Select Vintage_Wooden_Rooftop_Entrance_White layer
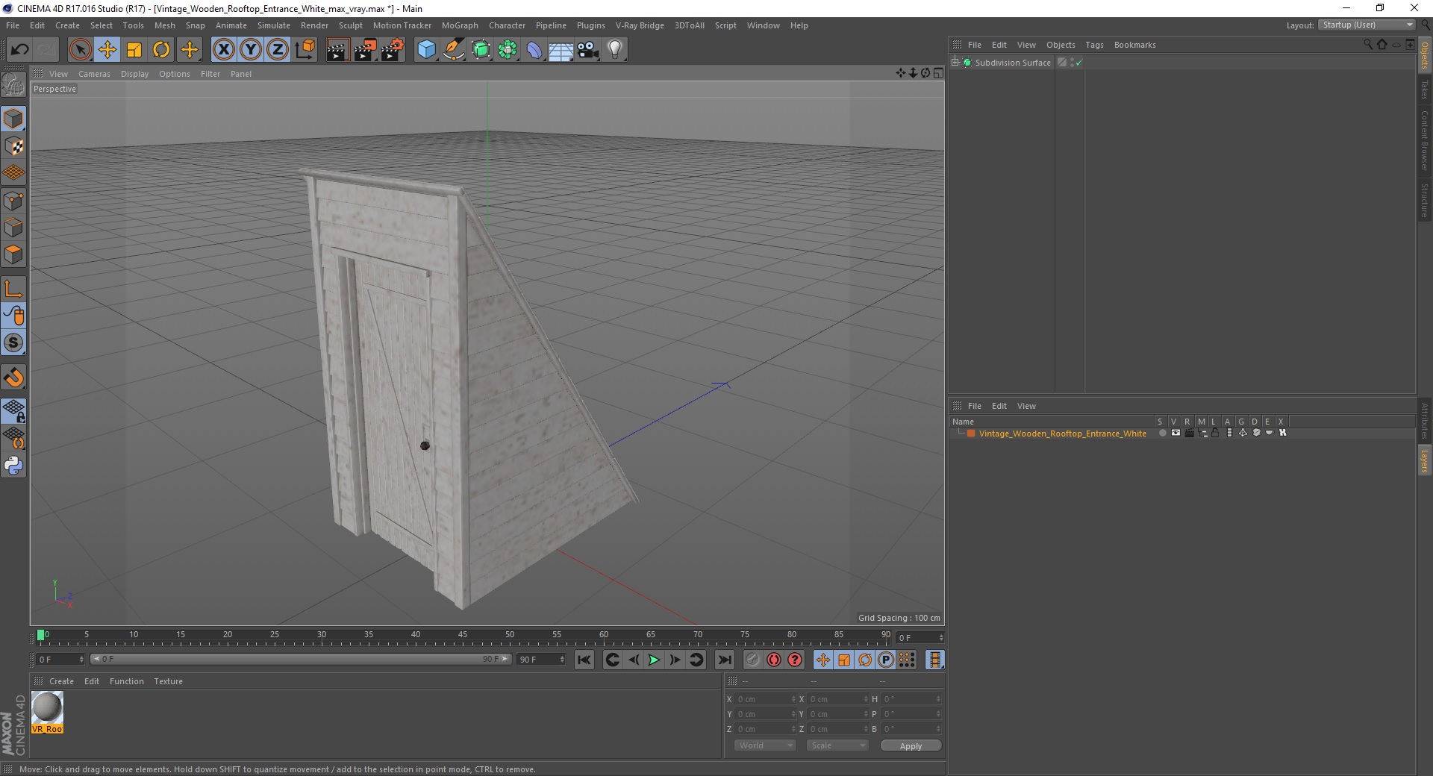1433x776 pixels. click(1062, 434)
